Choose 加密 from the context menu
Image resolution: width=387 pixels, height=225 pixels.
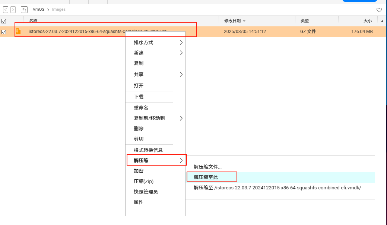[155, 171]
